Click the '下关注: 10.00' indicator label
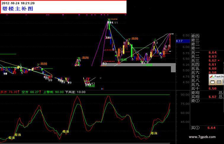224x144 pixels. [75, 92]
